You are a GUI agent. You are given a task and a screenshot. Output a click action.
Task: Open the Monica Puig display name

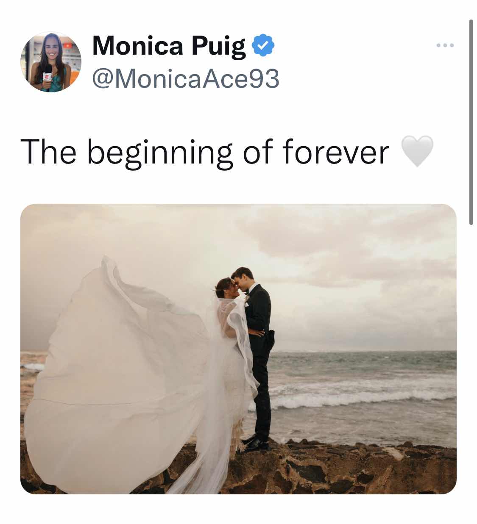169,46
